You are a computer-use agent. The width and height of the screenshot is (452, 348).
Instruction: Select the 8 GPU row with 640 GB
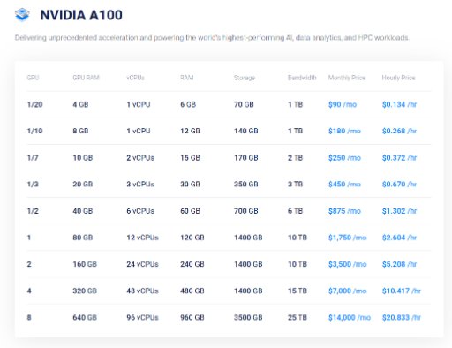229,317
